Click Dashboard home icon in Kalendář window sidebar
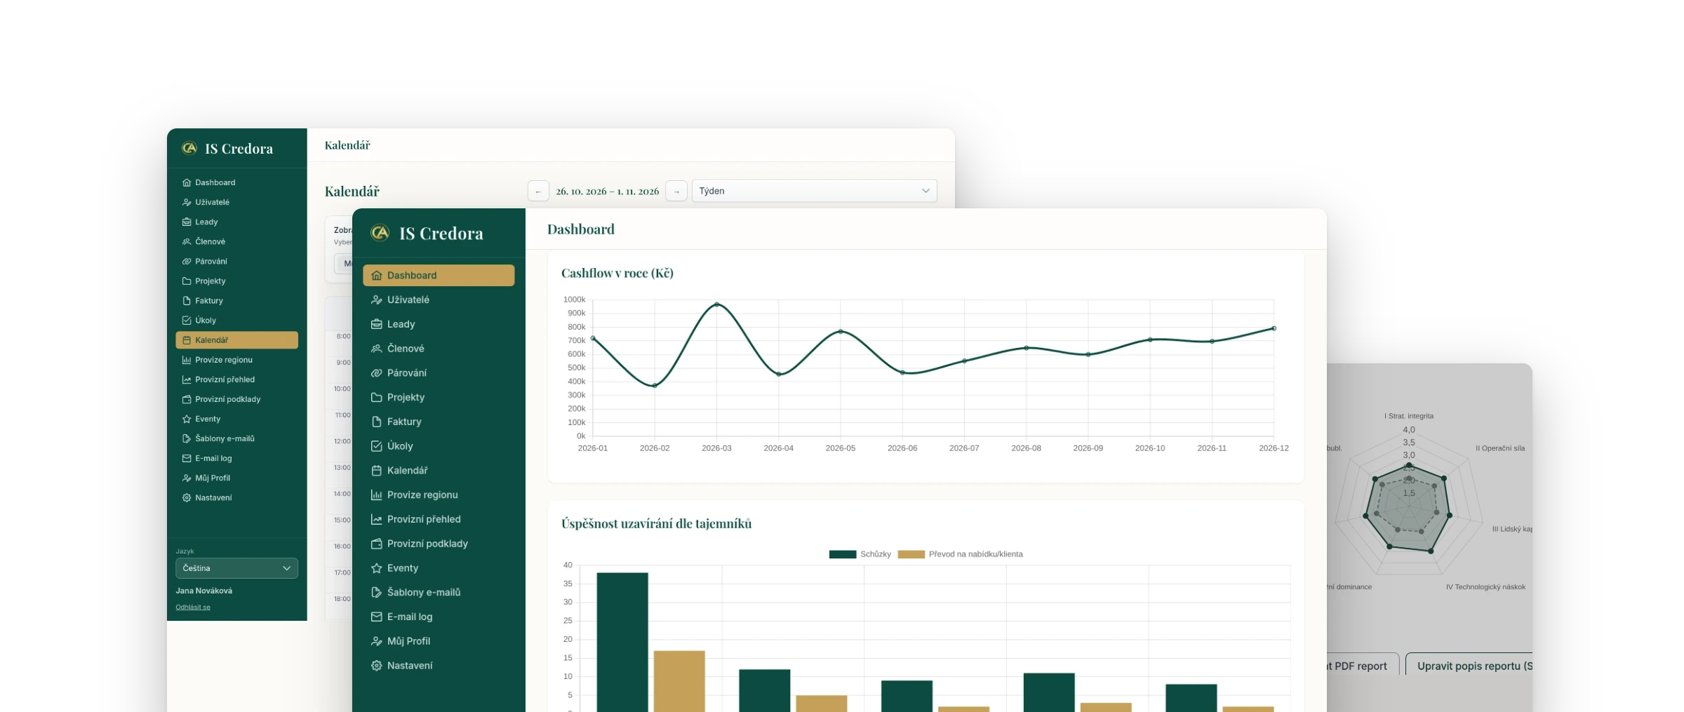Screen dimensions: 1684x712 [x=187, y=182]
